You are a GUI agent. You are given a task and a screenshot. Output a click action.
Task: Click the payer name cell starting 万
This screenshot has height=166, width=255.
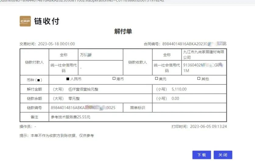[x=101, y=55]
